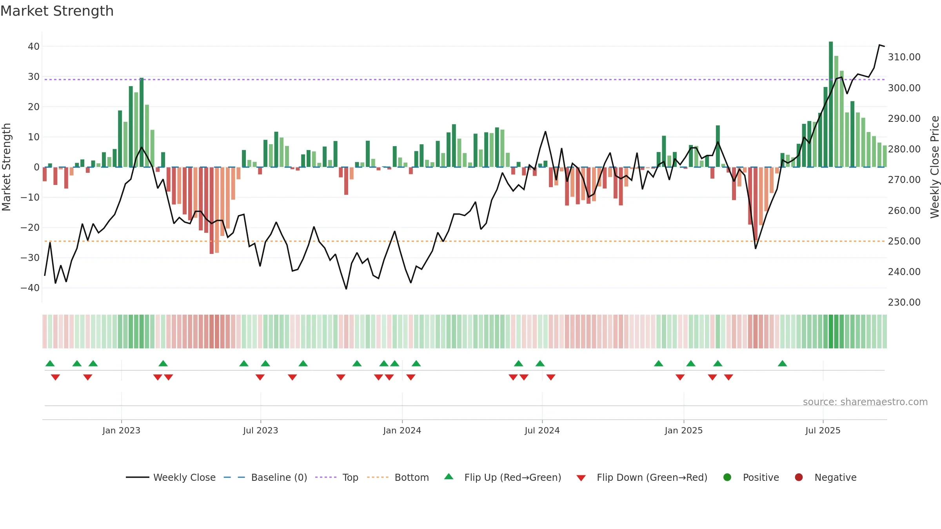Viewport: 941px width, 529px height.
Task: Click the Jan 2025 axis label
Action: click(683, 430)
